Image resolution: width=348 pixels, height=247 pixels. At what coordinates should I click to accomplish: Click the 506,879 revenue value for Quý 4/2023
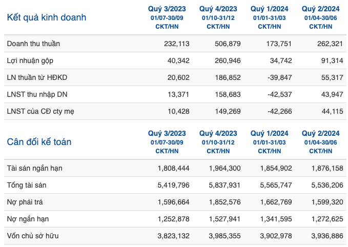click(228, 44)
